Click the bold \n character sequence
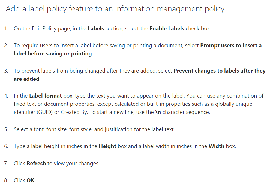Image resolution: width=267 pixels, height=187 pixels. (x=158, y=112)
